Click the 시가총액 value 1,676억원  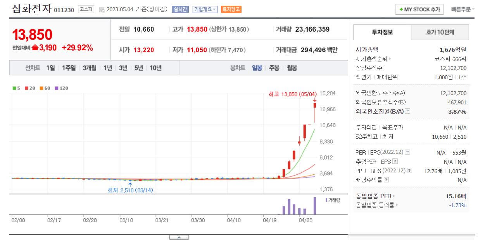[453, 49]
